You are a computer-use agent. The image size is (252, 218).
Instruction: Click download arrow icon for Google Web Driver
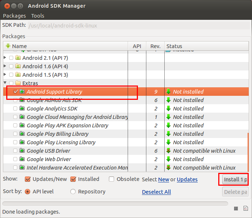pos(168,159)
